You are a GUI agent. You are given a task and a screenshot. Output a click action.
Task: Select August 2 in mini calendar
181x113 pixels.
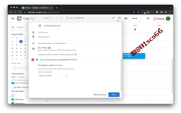(21, 42)
